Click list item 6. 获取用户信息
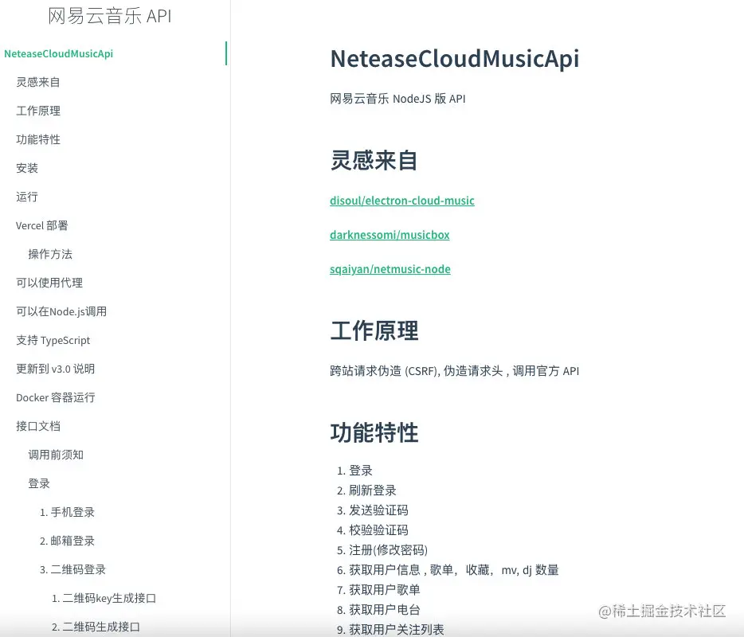The width and height of the screenshot is (744, 637). coord(448,570)
